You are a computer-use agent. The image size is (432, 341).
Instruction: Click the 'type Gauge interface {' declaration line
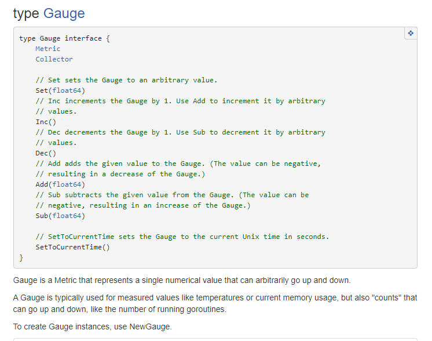pyautogui.click(x=64, y=38)
